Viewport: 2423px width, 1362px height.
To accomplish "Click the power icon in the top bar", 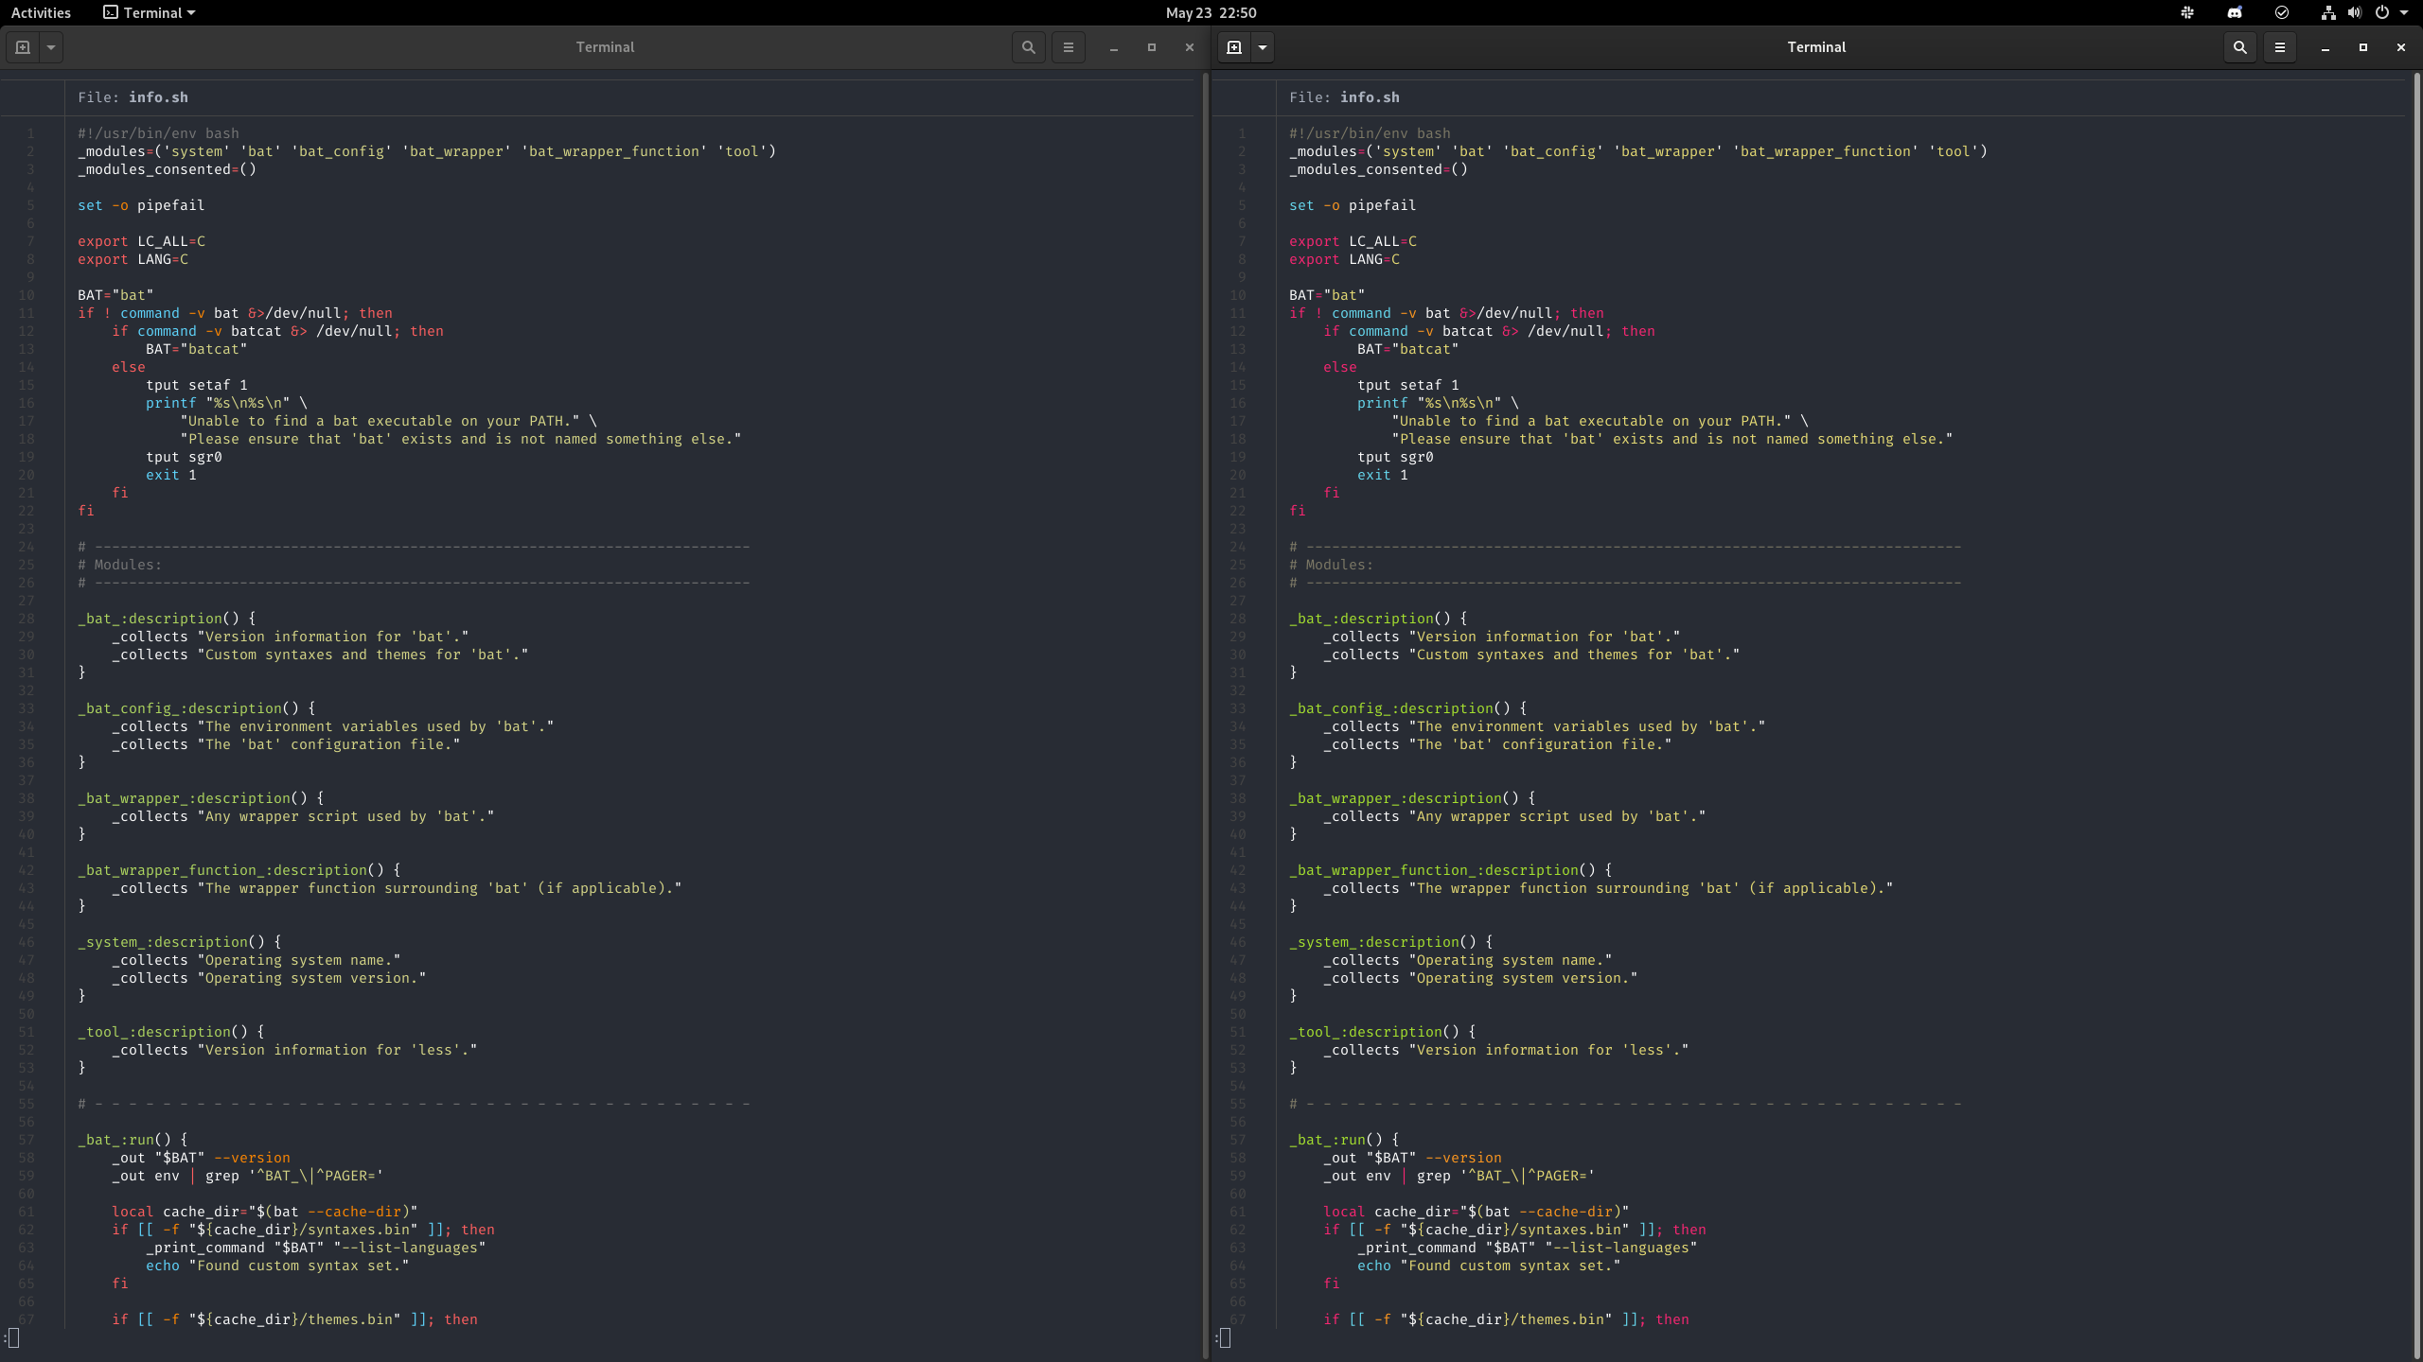I will click(x=2380, y=12).
